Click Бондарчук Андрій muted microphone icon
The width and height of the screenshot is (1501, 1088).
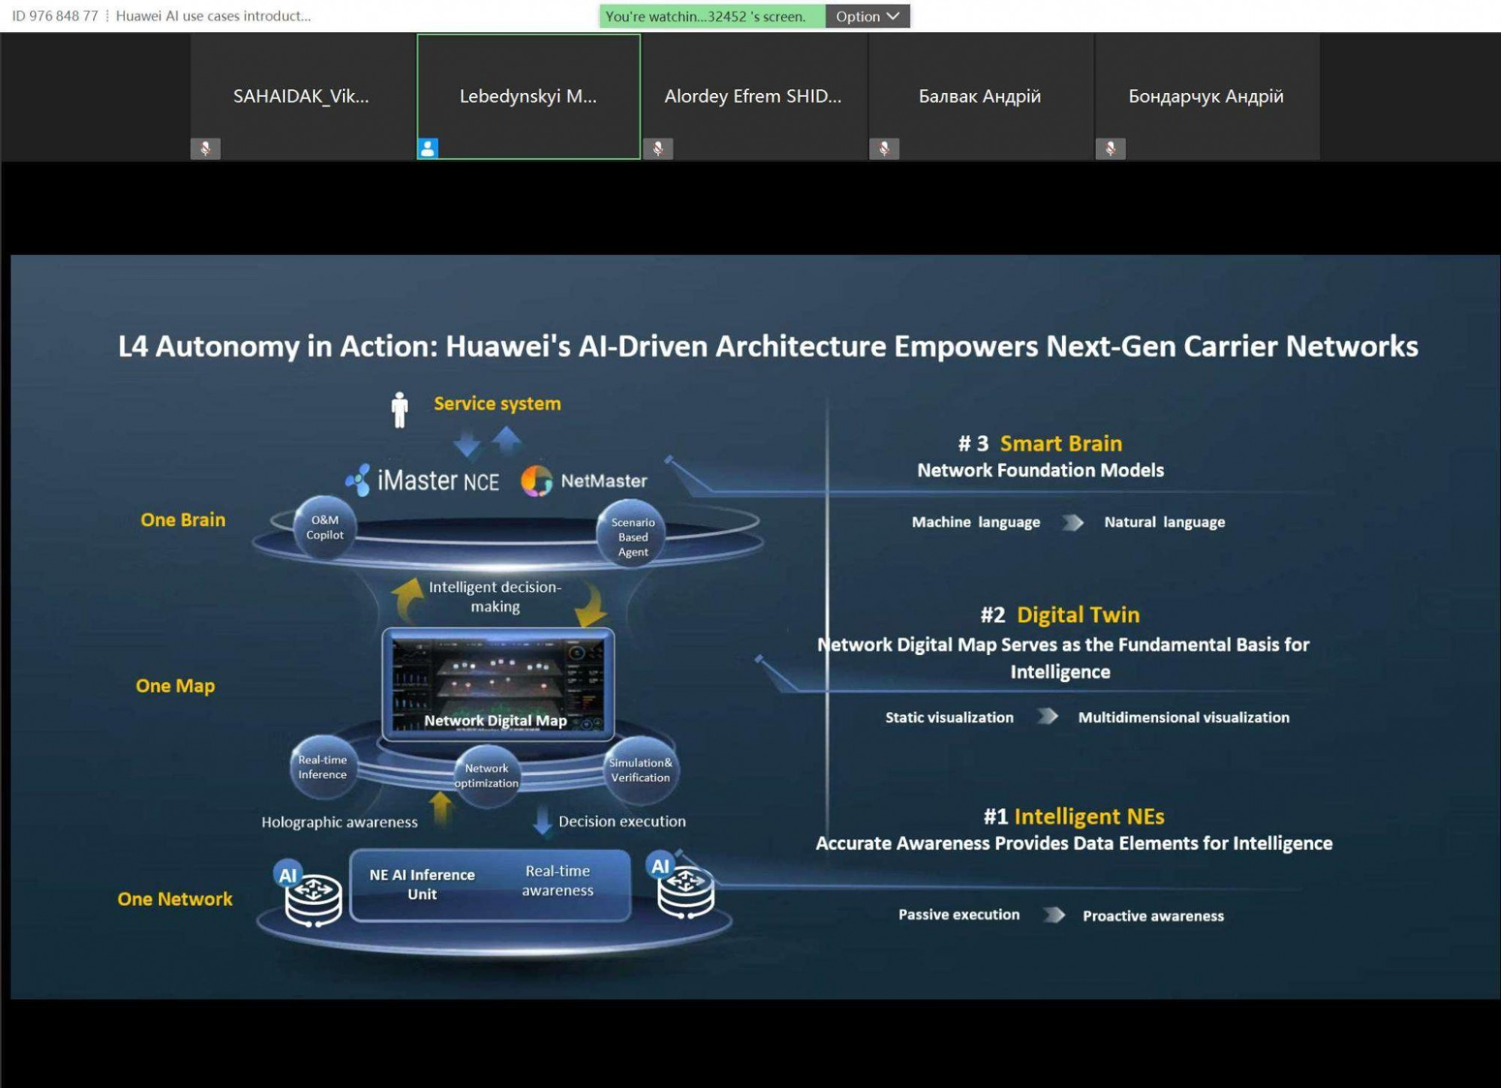pos(1111,149)
